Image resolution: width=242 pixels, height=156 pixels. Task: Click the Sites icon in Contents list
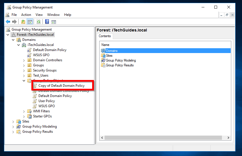pyautogui.click(x=103, y=56)
